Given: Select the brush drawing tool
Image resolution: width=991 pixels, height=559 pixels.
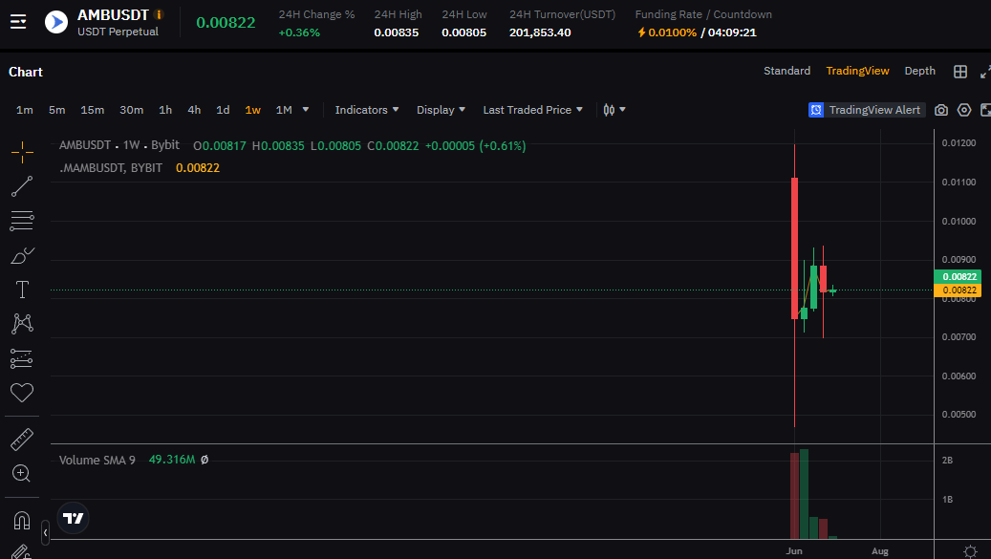Looking at the screenshot, I should pyautogui.click(x=22, y=255).
